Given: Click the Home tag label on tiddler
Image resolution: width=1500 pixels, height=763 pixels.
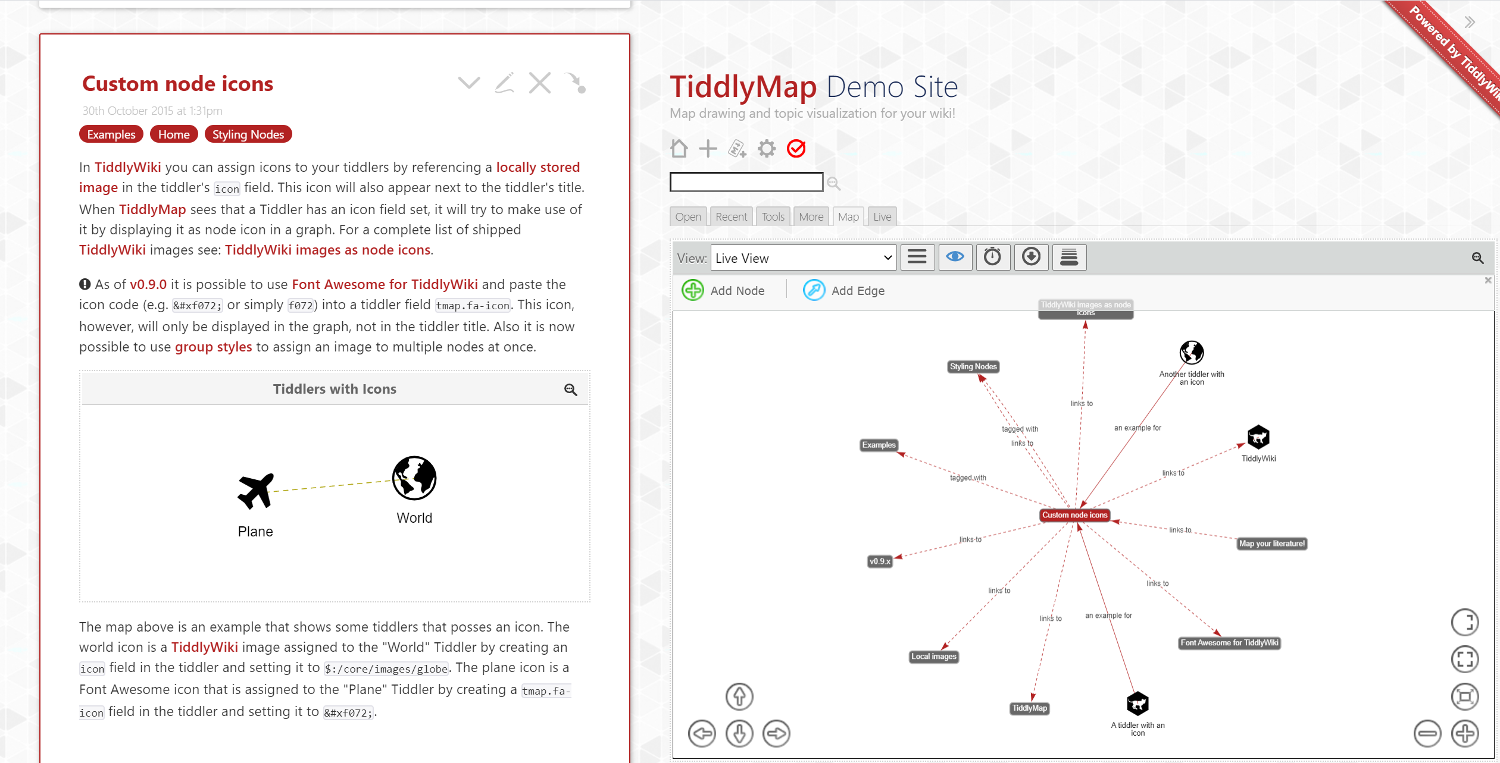Looking at the screenshot, I should [x=173, y=134].
